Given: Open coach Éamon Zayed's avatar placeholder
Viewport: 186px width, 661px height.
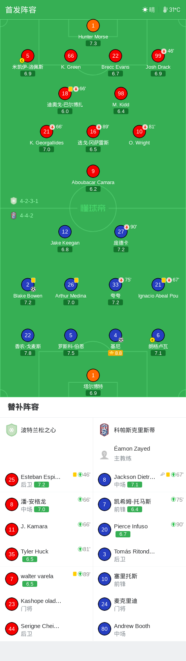Looking at the screenshot, I should 104,455.
